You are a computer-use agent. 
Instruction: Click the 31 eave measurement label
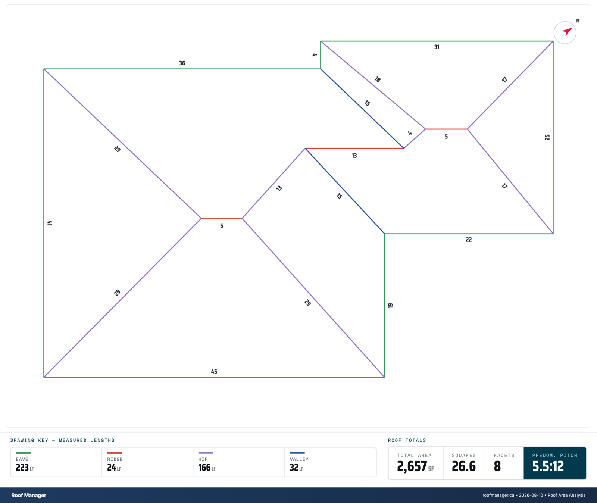click(x=437, y=47)
